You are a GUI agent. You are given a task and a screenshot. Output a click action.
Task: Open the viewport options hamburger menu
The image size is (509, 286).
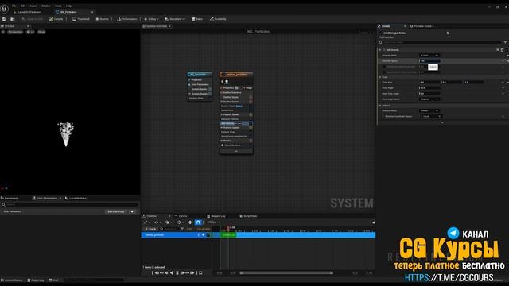[3, 32]
